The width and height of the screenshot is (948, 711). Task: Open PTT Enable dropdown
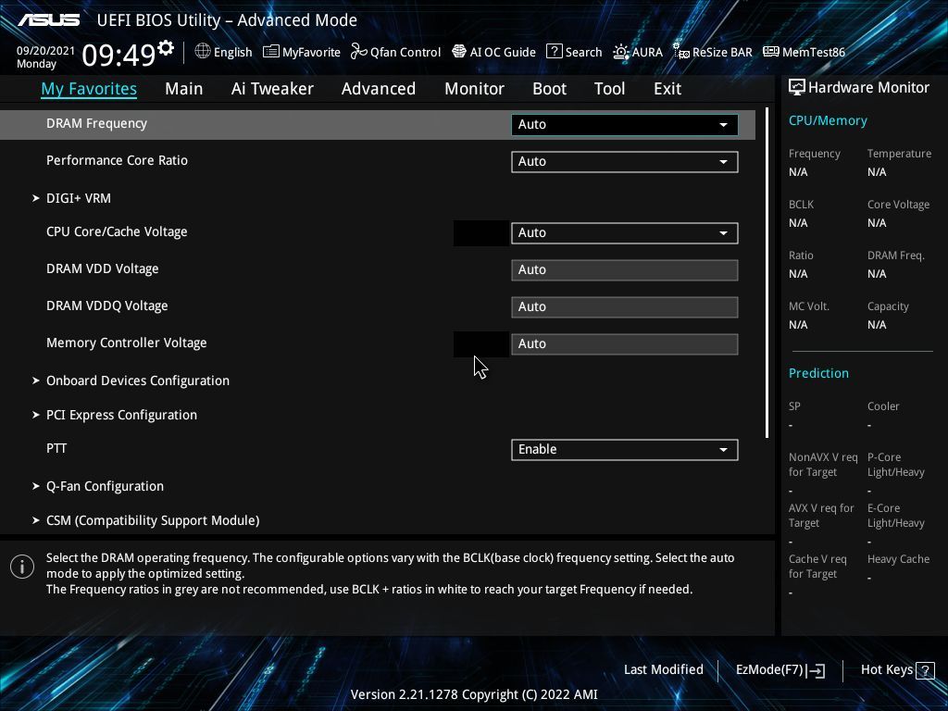(625, 449)
